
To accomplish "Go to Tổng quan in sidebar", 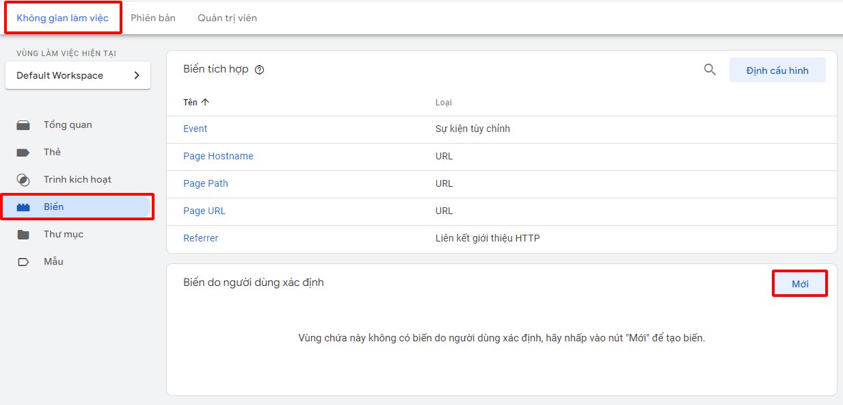I will pyautogui.click(x=68, y=125).
